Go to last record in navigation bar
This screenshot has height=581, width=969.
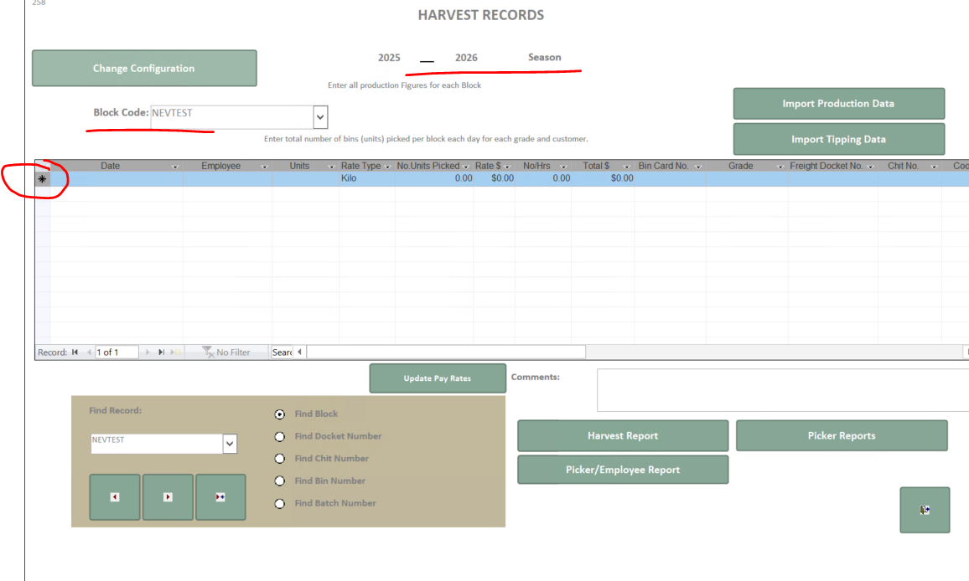[161, 352]
